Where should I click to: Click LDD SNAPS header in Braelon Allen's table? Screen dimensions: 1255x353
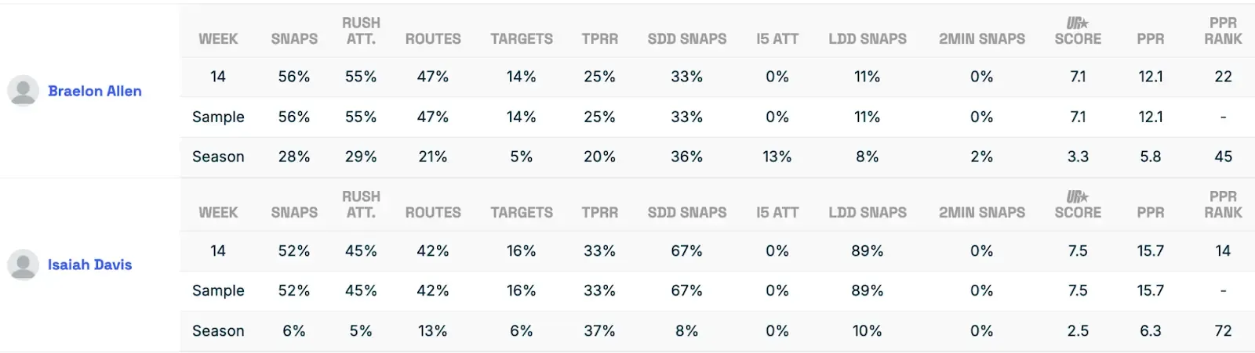click(867, 38)
